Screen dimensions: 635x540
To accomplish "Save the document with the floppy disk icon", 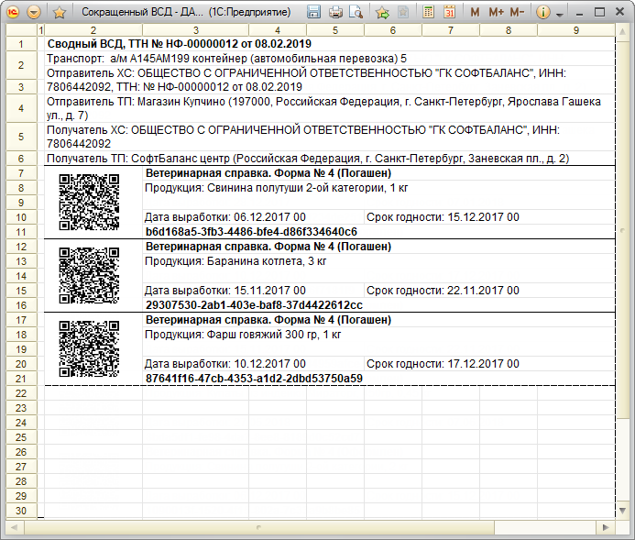I will tap(313, 12).
